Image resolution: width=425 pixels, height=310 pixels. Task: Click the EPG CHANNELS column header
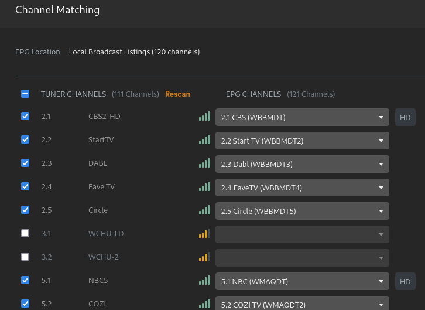coord(253,94)
